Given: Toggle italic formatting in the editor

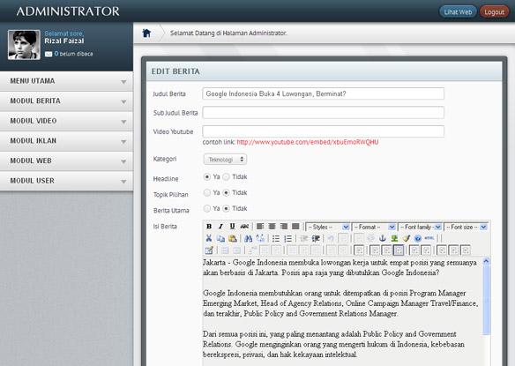Looking at the screenshot, I should pos(220,227).
